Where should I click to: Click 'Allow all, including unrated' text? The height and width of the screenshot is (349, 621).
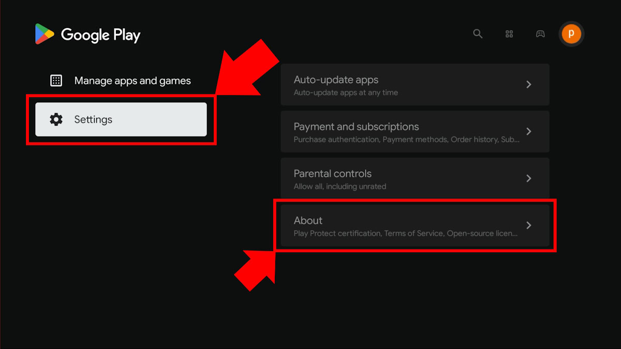point(340,186)
